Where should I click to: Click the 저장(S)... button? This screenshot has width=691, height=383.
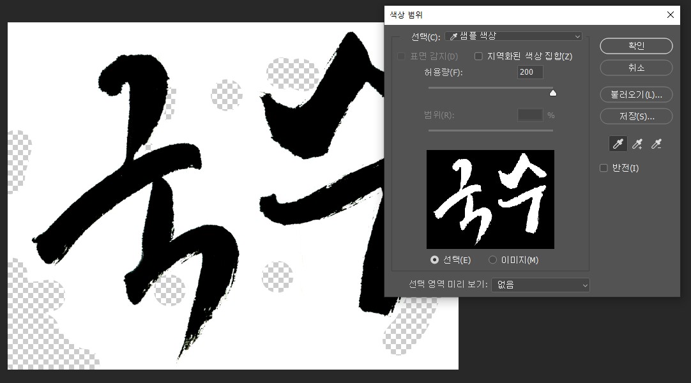click(x=636, y=116)
